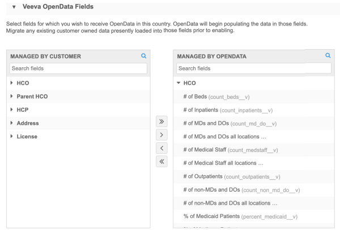Move all fields left with double-arrow button
Viewport: 340px width, 230px height.
pyautogui.click(x=161, y=162)
